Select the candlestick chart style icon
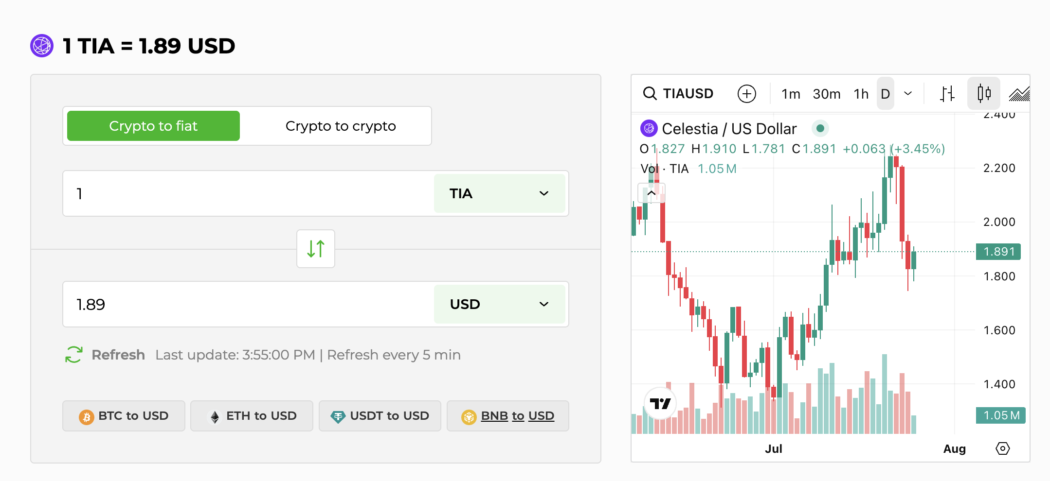 pos(984,93)
